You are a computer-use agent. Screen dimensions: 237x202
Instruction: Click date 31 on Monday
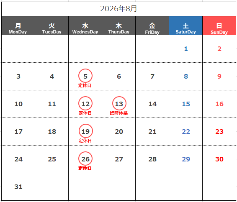click(18, 187)
